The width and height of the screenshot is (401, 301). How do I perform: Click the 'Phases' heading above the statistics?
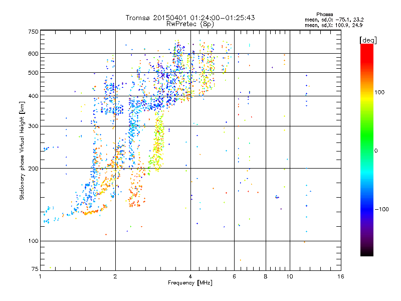point(324,15)
